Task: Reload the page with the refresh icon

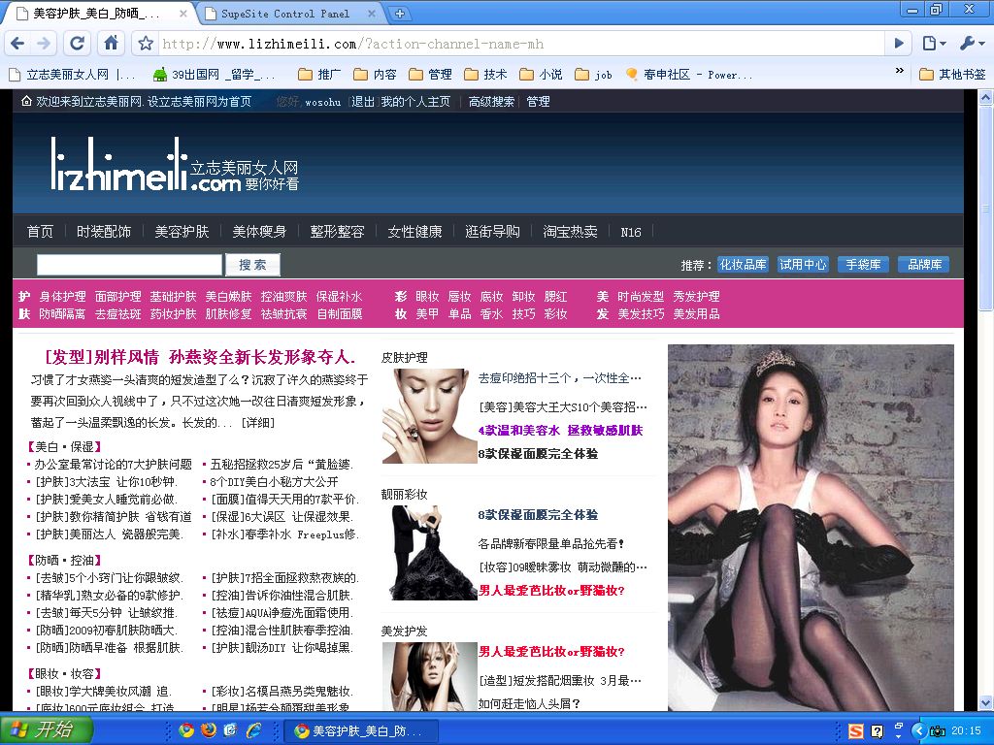Action: pyautogui.click(x=78, y=44)
